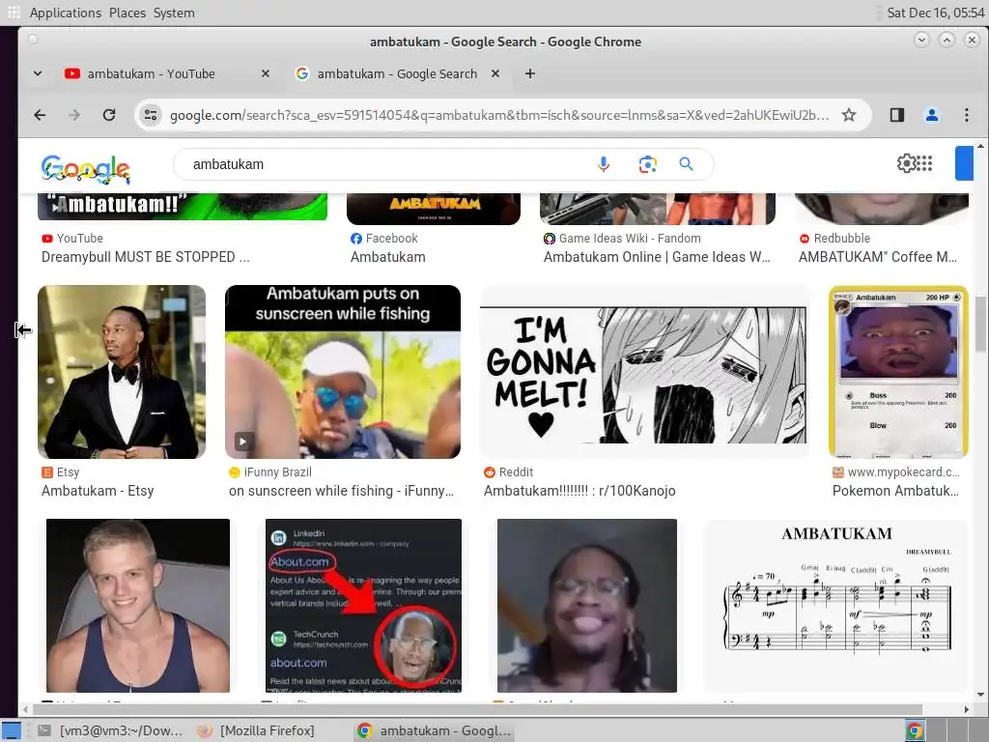
Task: Open the I'M GONNA MELT manga thumbnail
Action: (x=644, y=372)
